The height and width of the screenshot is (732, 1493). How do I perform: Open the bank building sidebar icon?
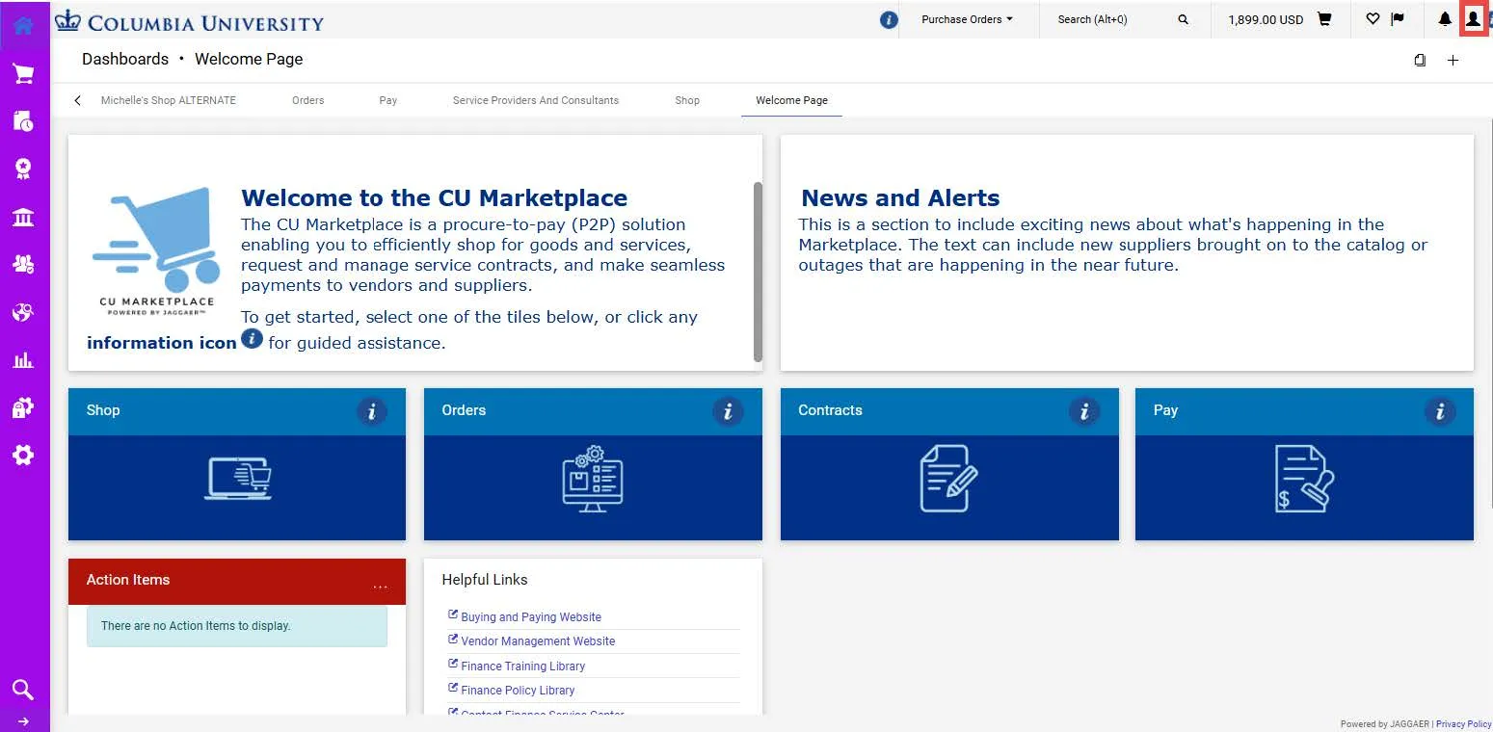point(23,217)
